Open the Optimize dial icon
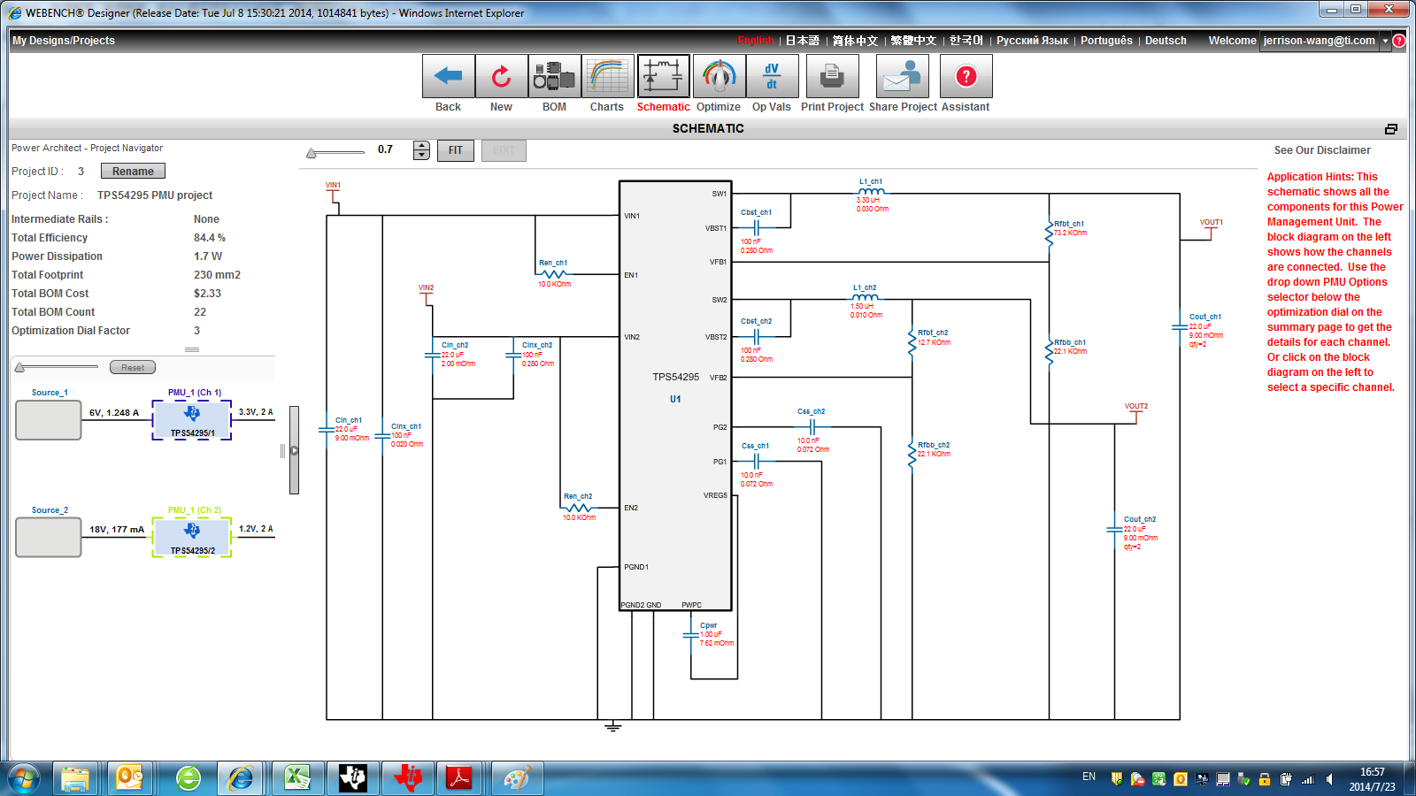 719,76
